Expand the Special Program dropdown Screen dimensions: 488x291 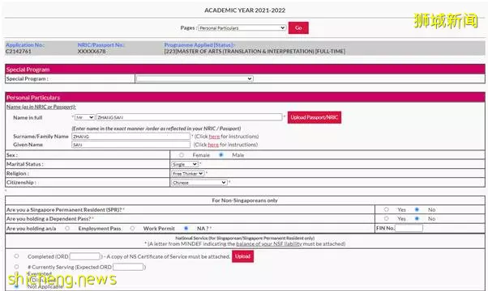tap(195, 78)
